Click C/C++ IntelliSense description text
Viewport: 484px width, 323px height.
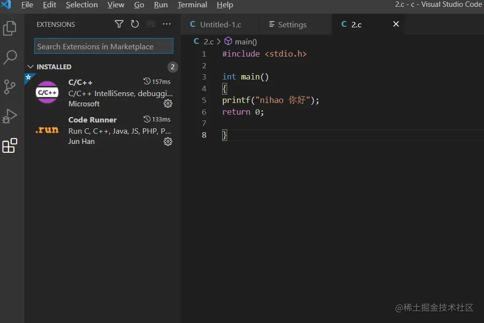coord(120,94)
